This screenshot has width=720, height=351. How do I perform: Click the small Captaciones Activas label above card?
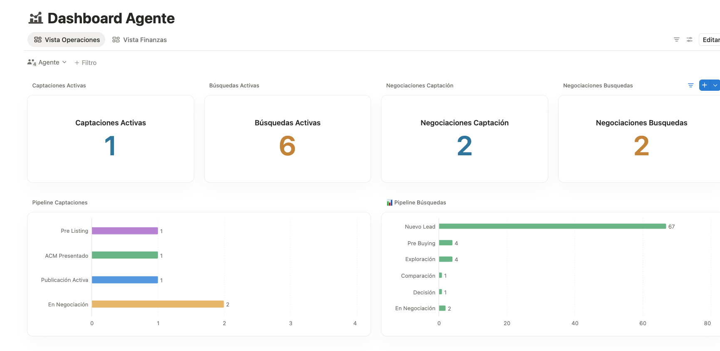59,85
